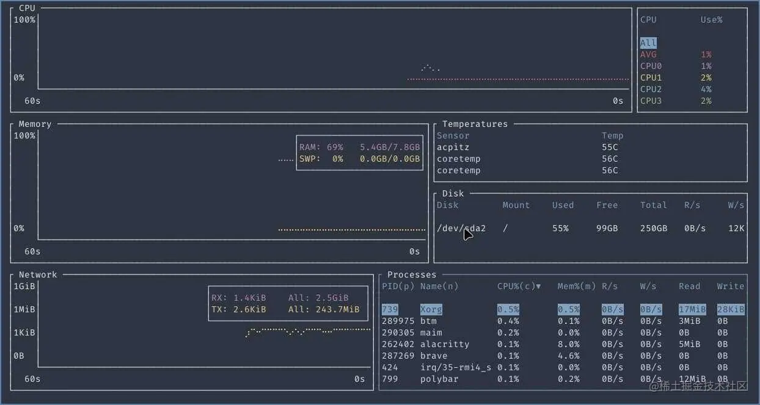
Task: Click brave's 4.6% memory value
Action: coord(568,356)
